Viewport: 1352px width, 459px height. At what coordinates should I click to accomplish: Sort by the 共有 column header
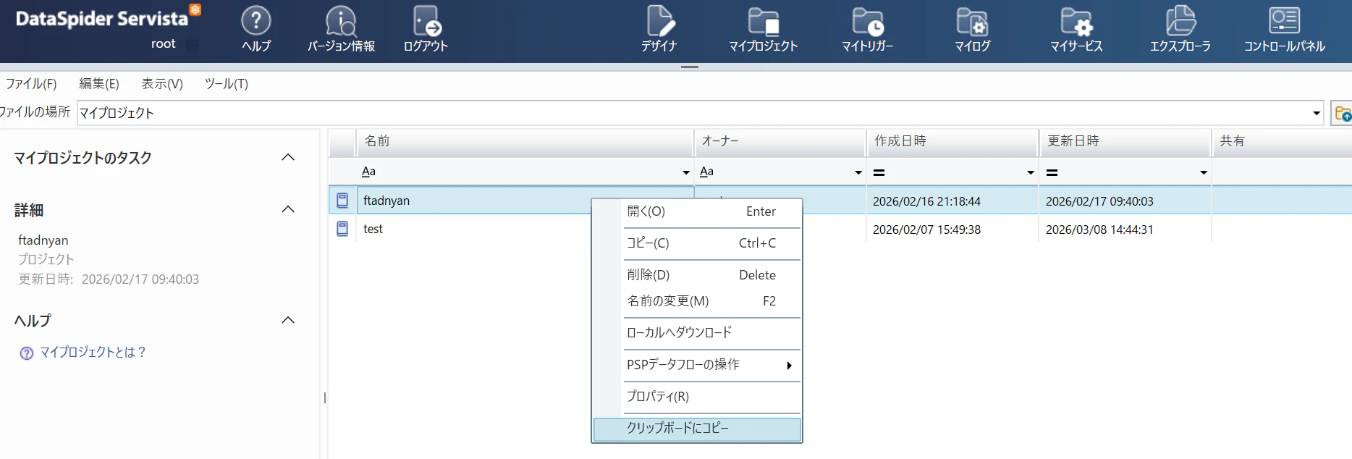[x=1283, y=141]
